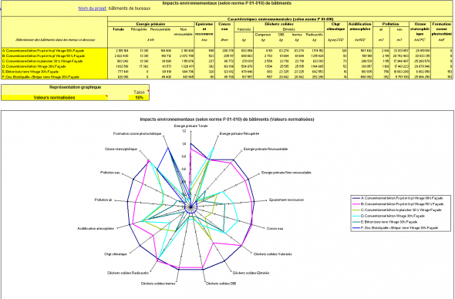Click the 'Pollution eau' radar axis label
This screenshot has width=455, height=299.
click(x=110, y=173)
